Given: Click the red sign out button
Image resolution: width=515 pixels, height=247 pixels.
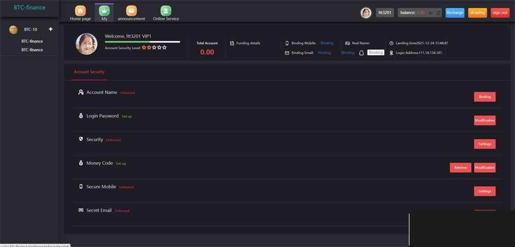Looking at the screenshot, I should 500,13.
